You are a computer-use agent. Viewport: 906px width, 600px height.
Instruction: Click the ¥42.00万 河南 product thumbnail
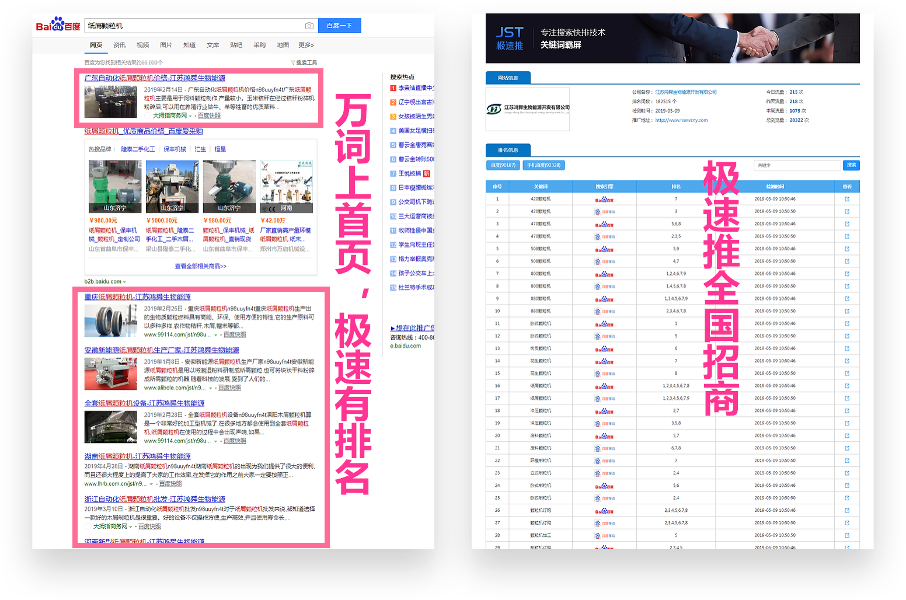286,187
